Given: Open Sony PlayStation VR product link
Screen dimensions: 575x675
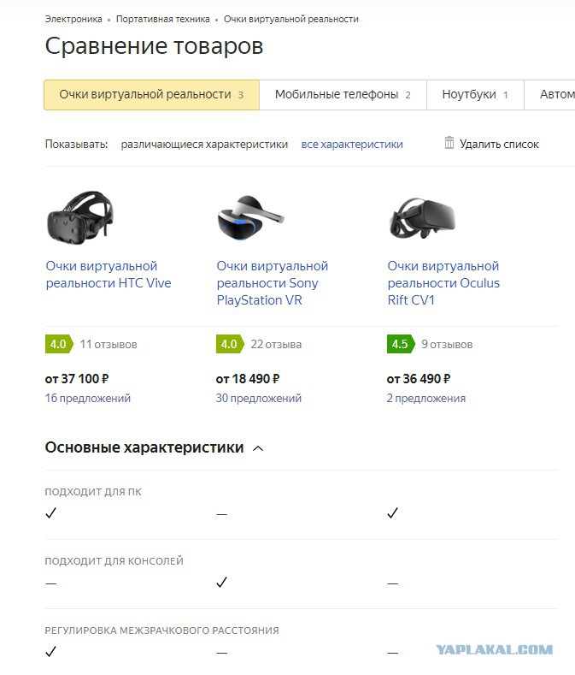Looking at the screenshot, I should 273,283.
